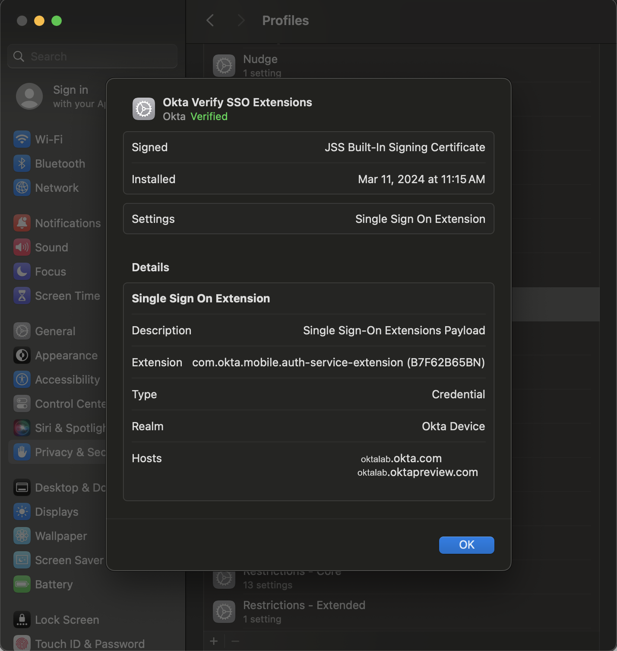Open Focus settings

coord(50,271)
